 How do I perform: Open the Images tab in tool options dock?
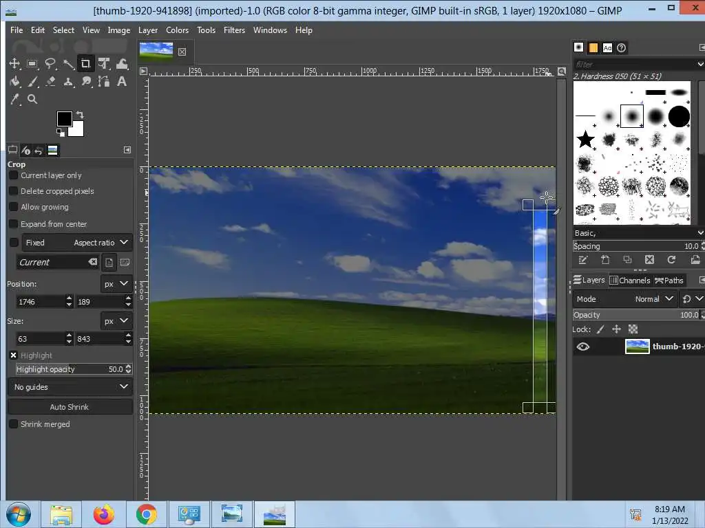coord(52,151)
